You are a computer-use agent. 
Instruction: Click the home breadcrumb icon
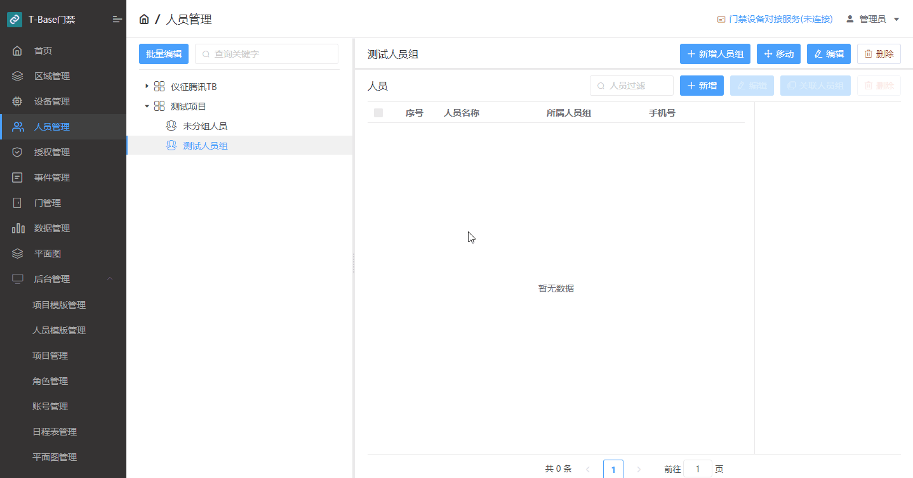144,20
